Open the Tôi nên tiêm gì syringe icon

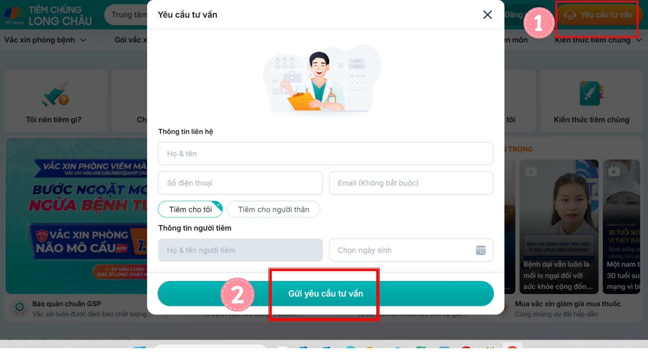click(55, 94)
